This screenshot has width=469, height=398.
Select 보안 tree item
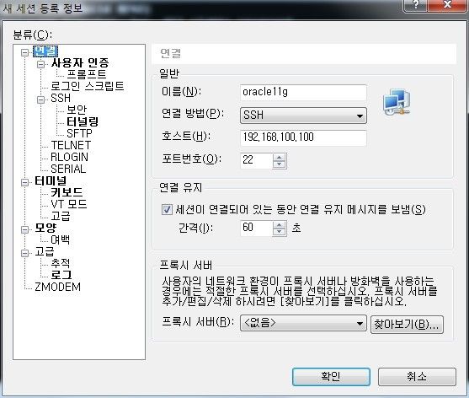pos(77,110)
